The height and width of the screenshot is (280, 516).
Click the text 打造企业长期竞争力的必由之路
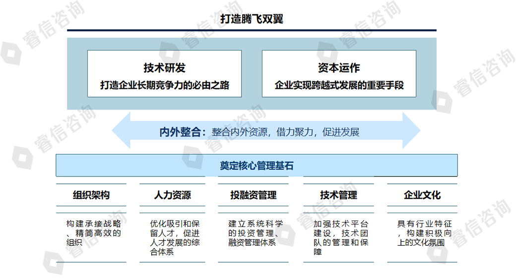(x=164, y=85)
